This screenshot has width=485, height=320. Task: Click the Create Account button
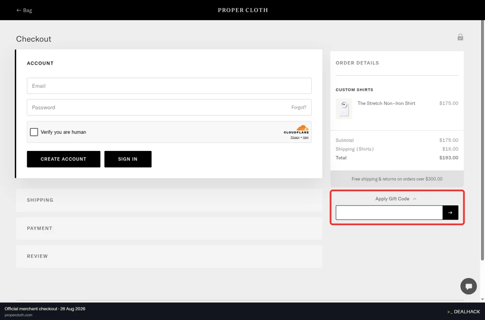click(64, 159)
